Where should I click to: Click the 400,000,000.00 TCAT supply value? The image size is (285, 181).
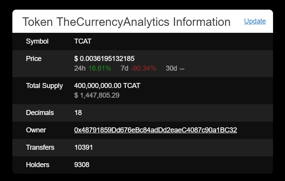click(107, 86)
